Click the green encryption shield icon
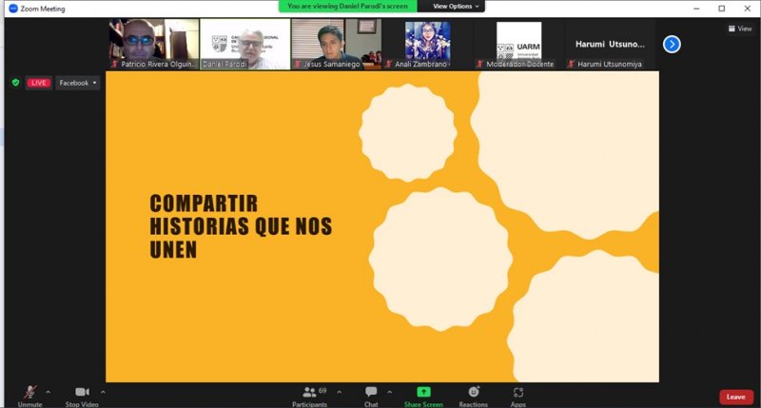Image resolution: width=761 pixels, height=408 pixels. coord(15,83)
